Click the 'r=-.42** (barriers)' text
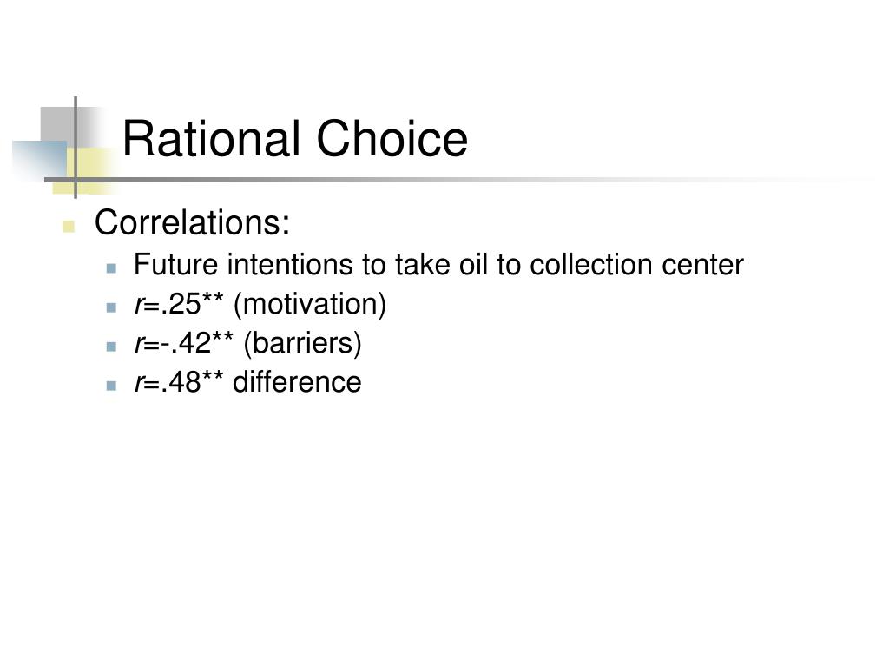The height and width of the screenshot is (667, 889). [247, 344]
